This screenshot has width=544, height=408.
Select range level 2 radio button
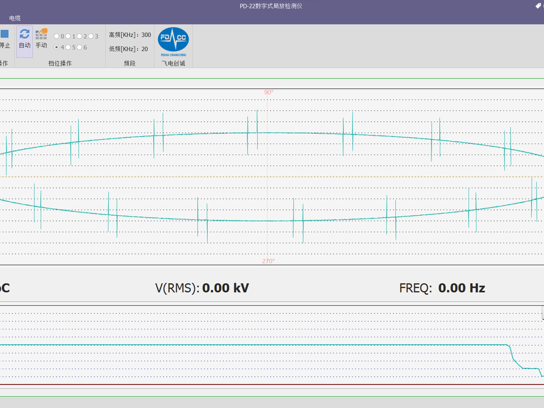click(x=79, y=37)
